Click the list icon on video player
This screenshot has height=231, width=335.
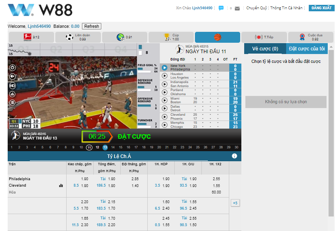13,102
